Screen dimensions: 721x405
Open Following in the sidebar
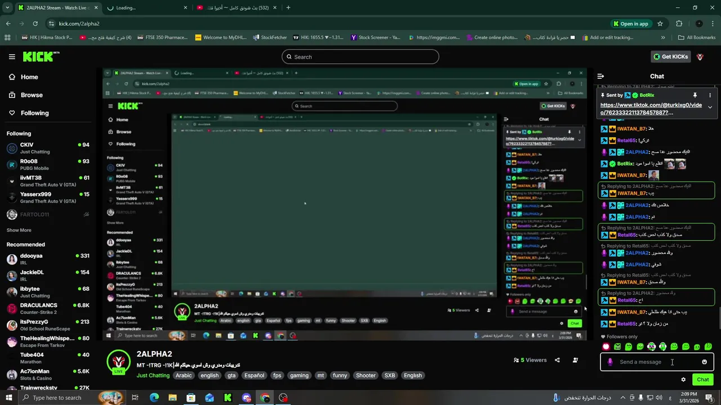pos(34,113)
